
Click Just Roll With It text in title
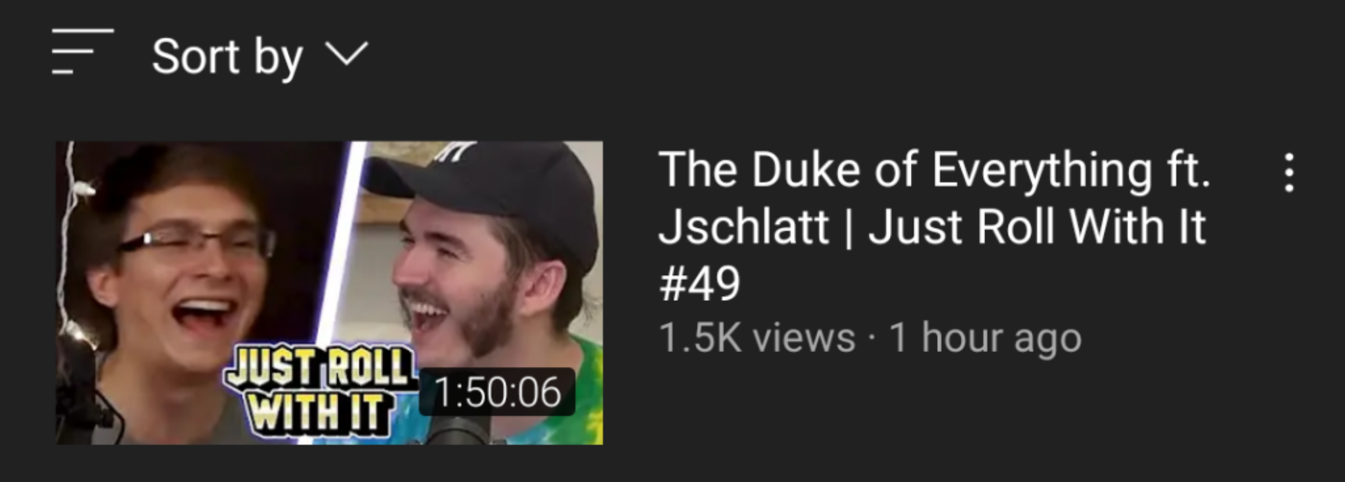click(1038, 227)
